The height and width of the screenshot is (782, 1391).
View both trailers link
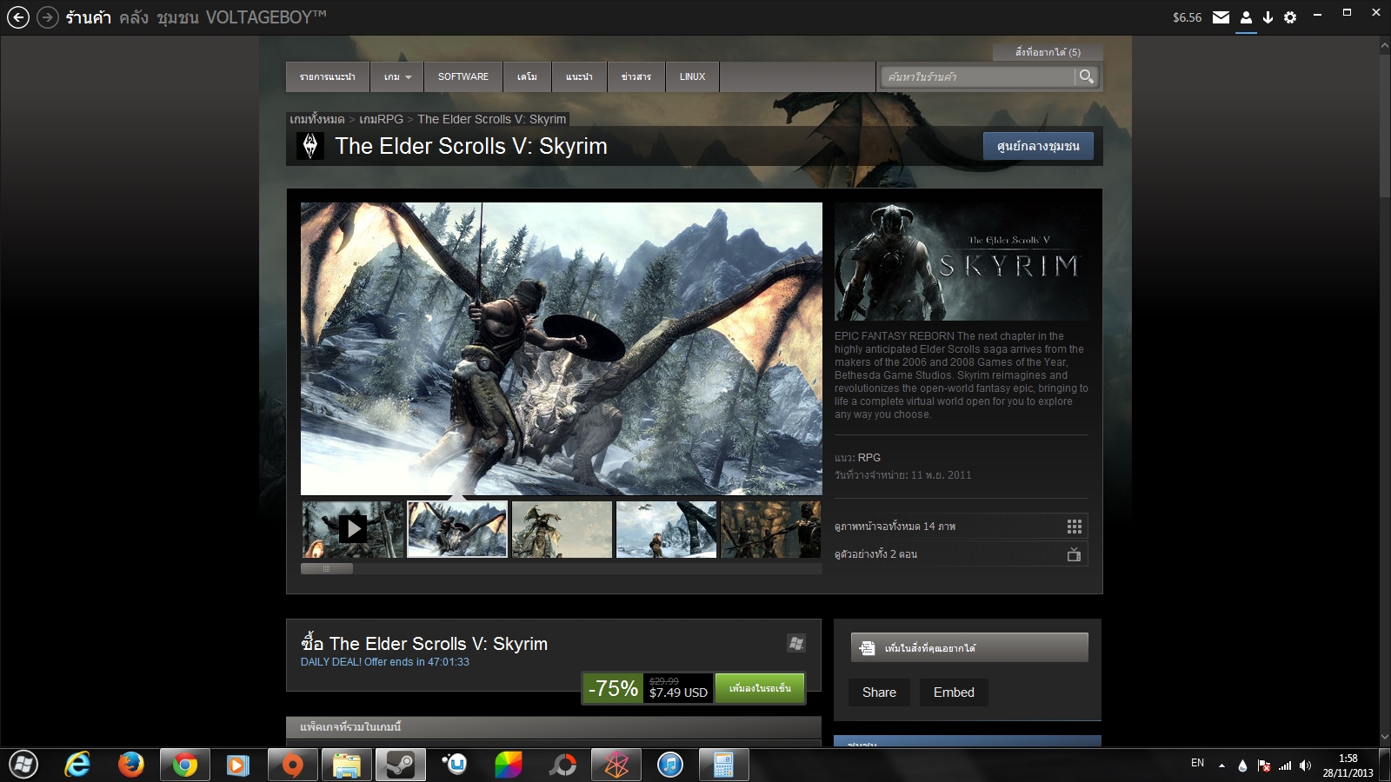[961, 554]
